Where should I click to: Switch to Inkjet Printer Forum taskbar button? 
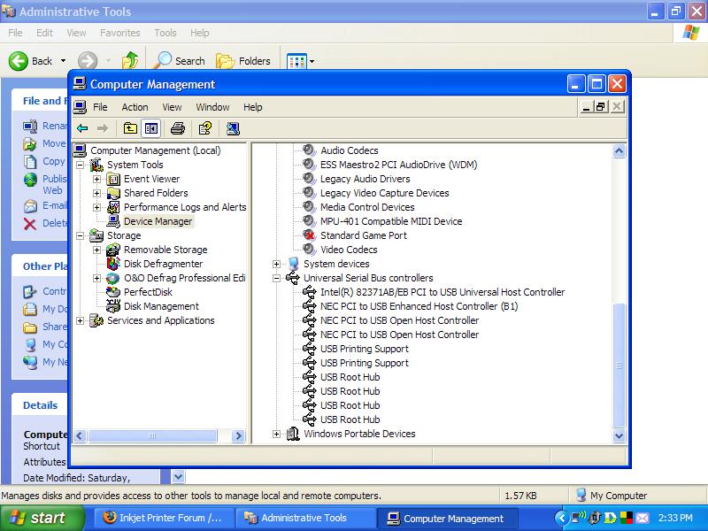[x=163, y=518]
